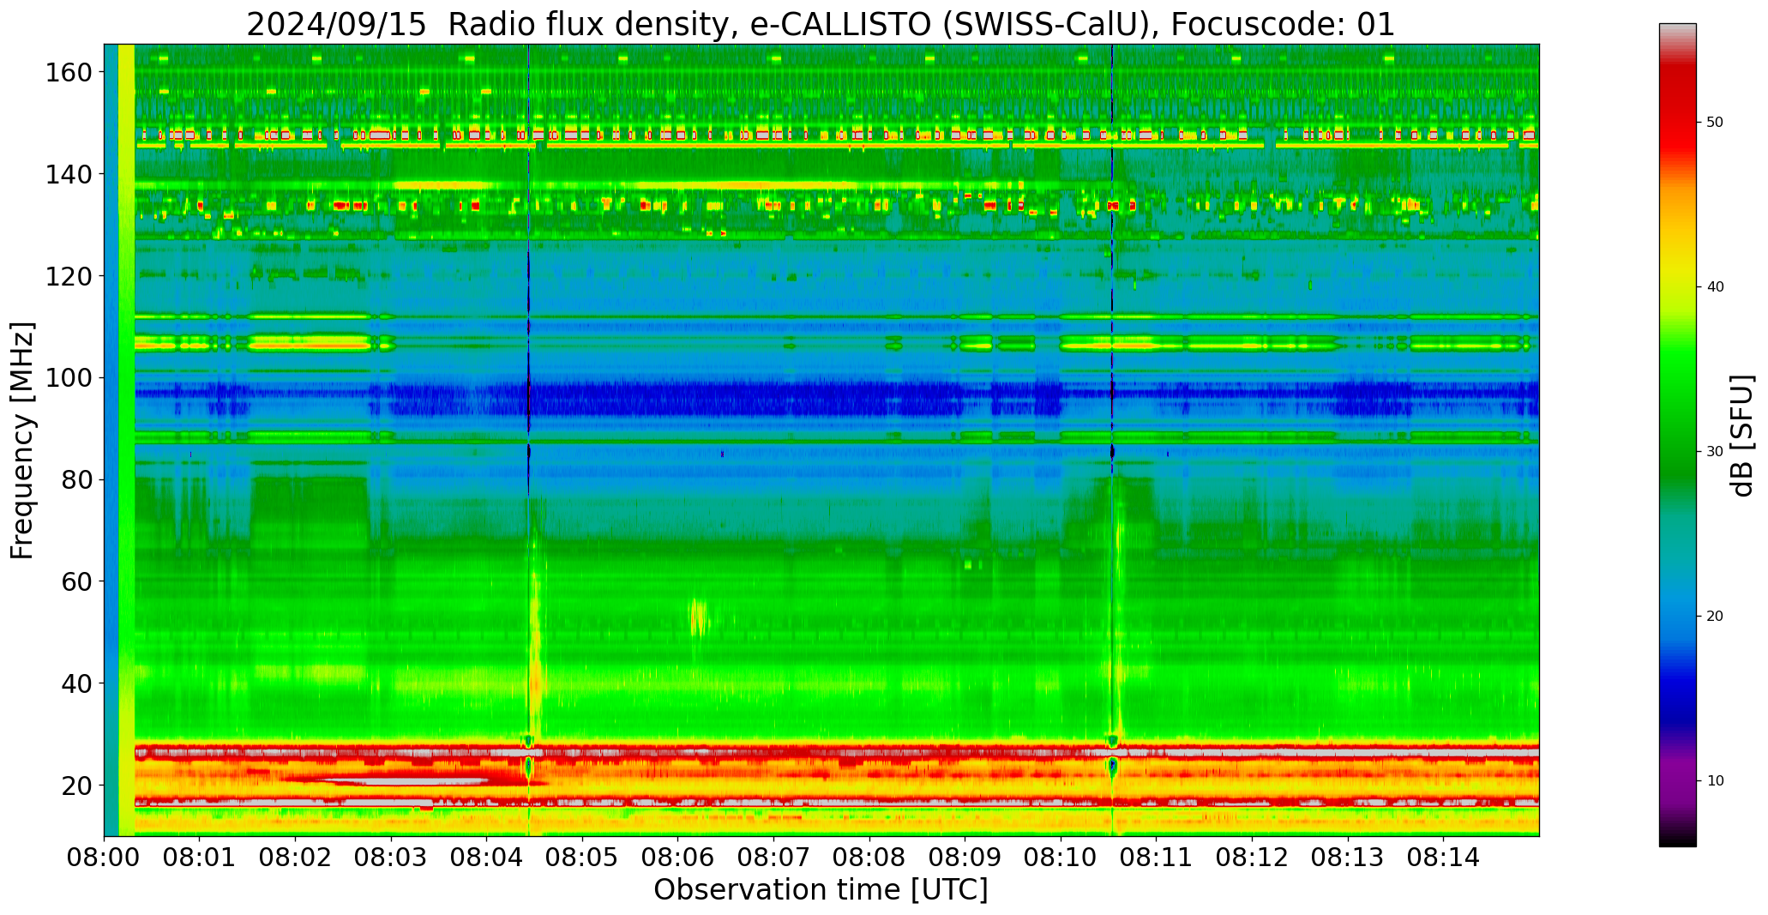Click the 08:05 time tick label
The width and height of the screenshot is (1768, 915).
(582, 857)
